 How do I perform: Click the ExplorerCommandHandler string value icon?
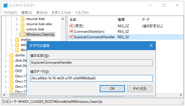tap(71, 37)
